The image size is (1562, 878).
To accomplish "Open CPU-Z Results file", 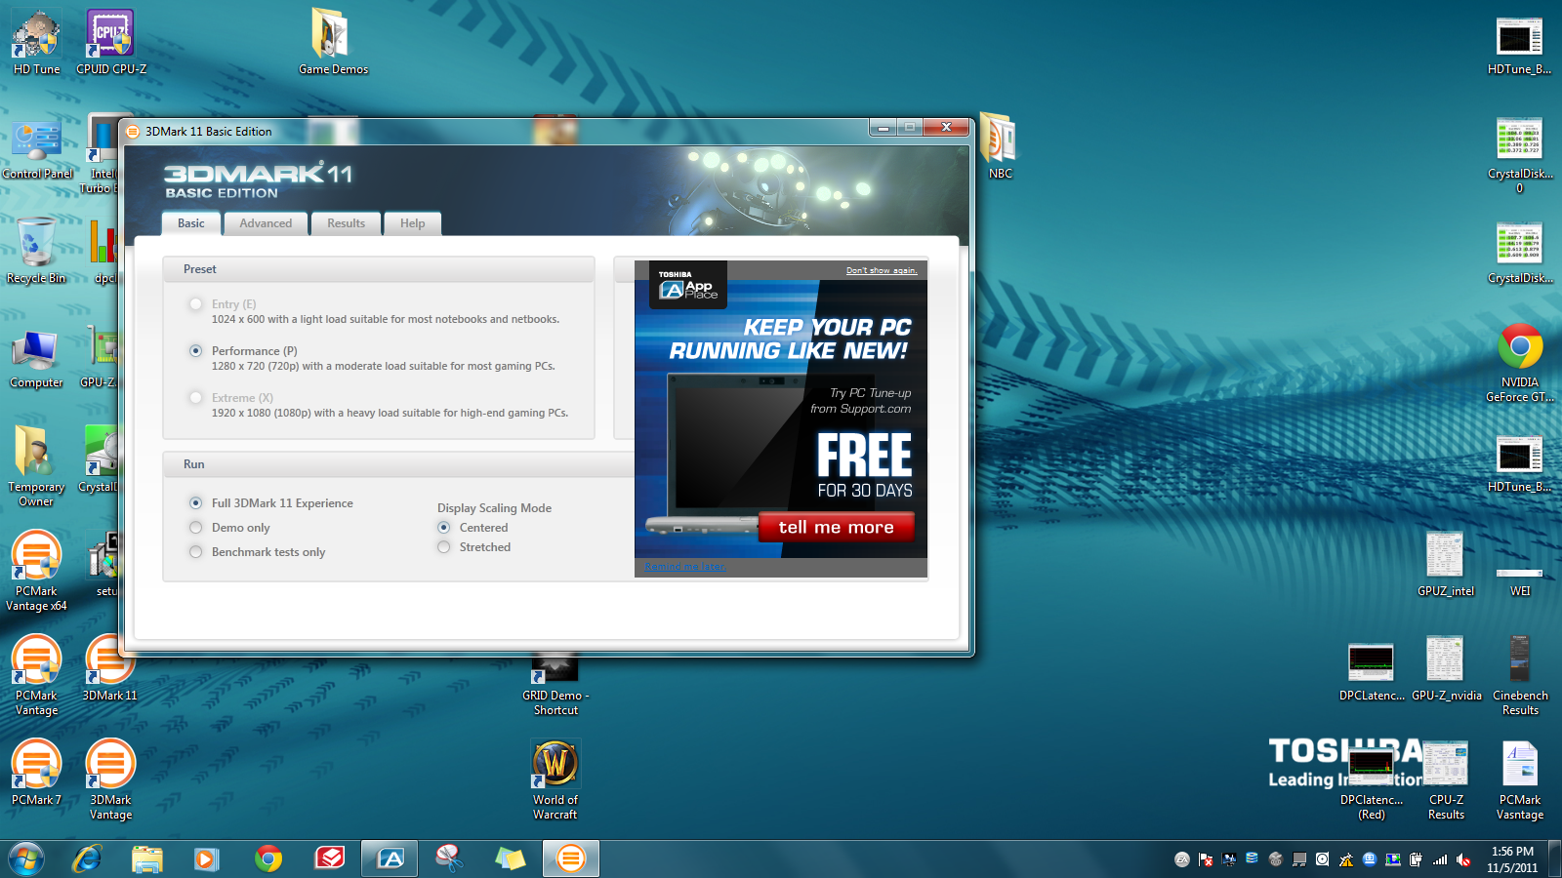I will point(1446,779).
